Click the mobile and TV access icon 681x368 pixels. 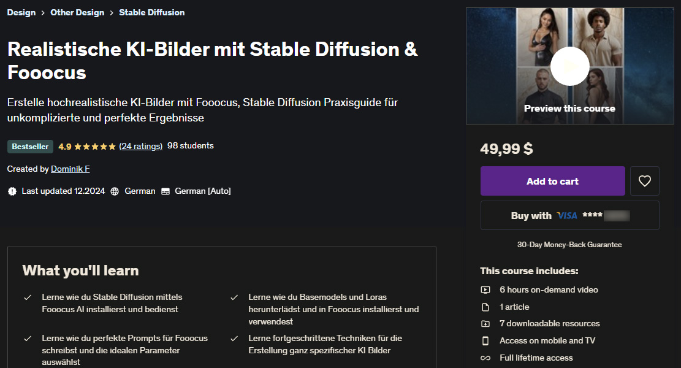click(x=485, y=340)
